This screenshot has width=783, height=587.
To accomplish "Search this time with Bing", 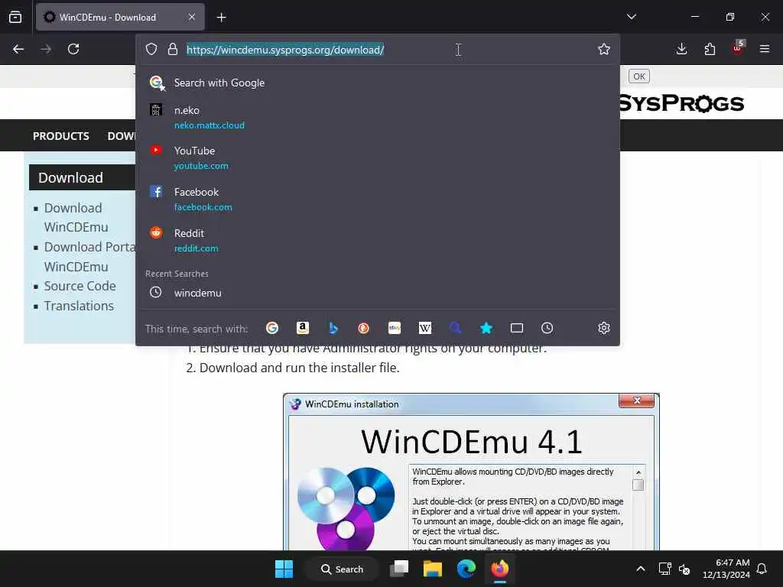I will pos(333,328).
